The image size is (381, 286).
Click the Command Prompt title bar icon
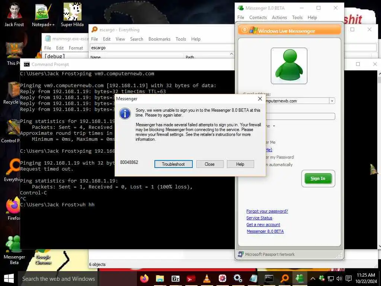tap(26, 64)
